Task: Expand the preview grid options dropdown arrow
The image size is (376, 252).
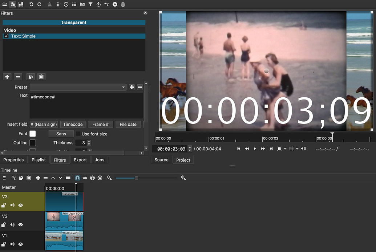Action: point(297,149)
